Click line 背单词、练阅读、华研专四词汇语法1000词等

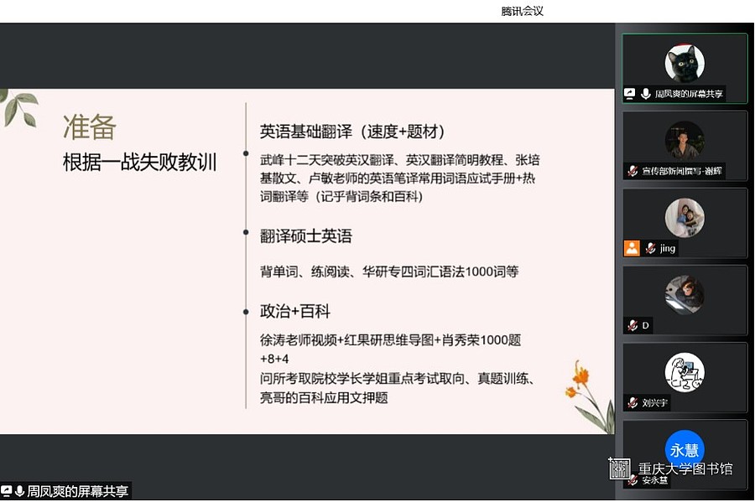pyautogui.click(x=389, y=272)
